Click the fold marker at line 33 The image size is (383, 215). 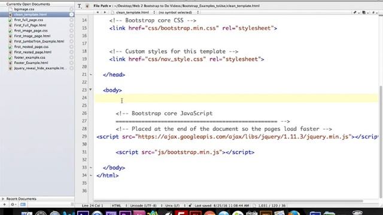coord(91,167)
